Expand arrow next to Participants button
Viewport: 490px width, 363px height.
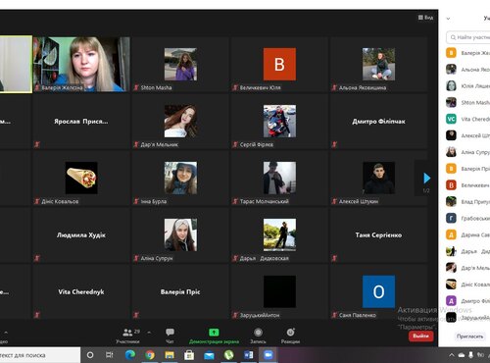pos(149,333)
